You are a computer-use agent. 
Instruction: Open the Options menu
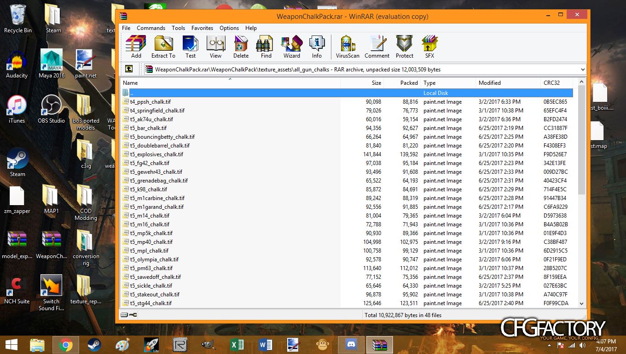229,28
